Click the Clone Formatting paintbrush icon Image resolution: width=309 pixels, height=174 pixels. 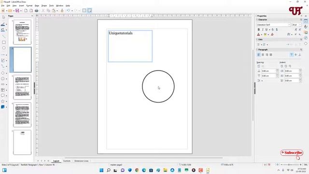tap(62, 11)
